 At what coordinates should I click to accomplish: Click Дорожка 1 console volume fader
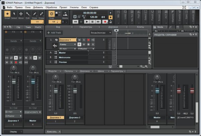pos(56,91)
